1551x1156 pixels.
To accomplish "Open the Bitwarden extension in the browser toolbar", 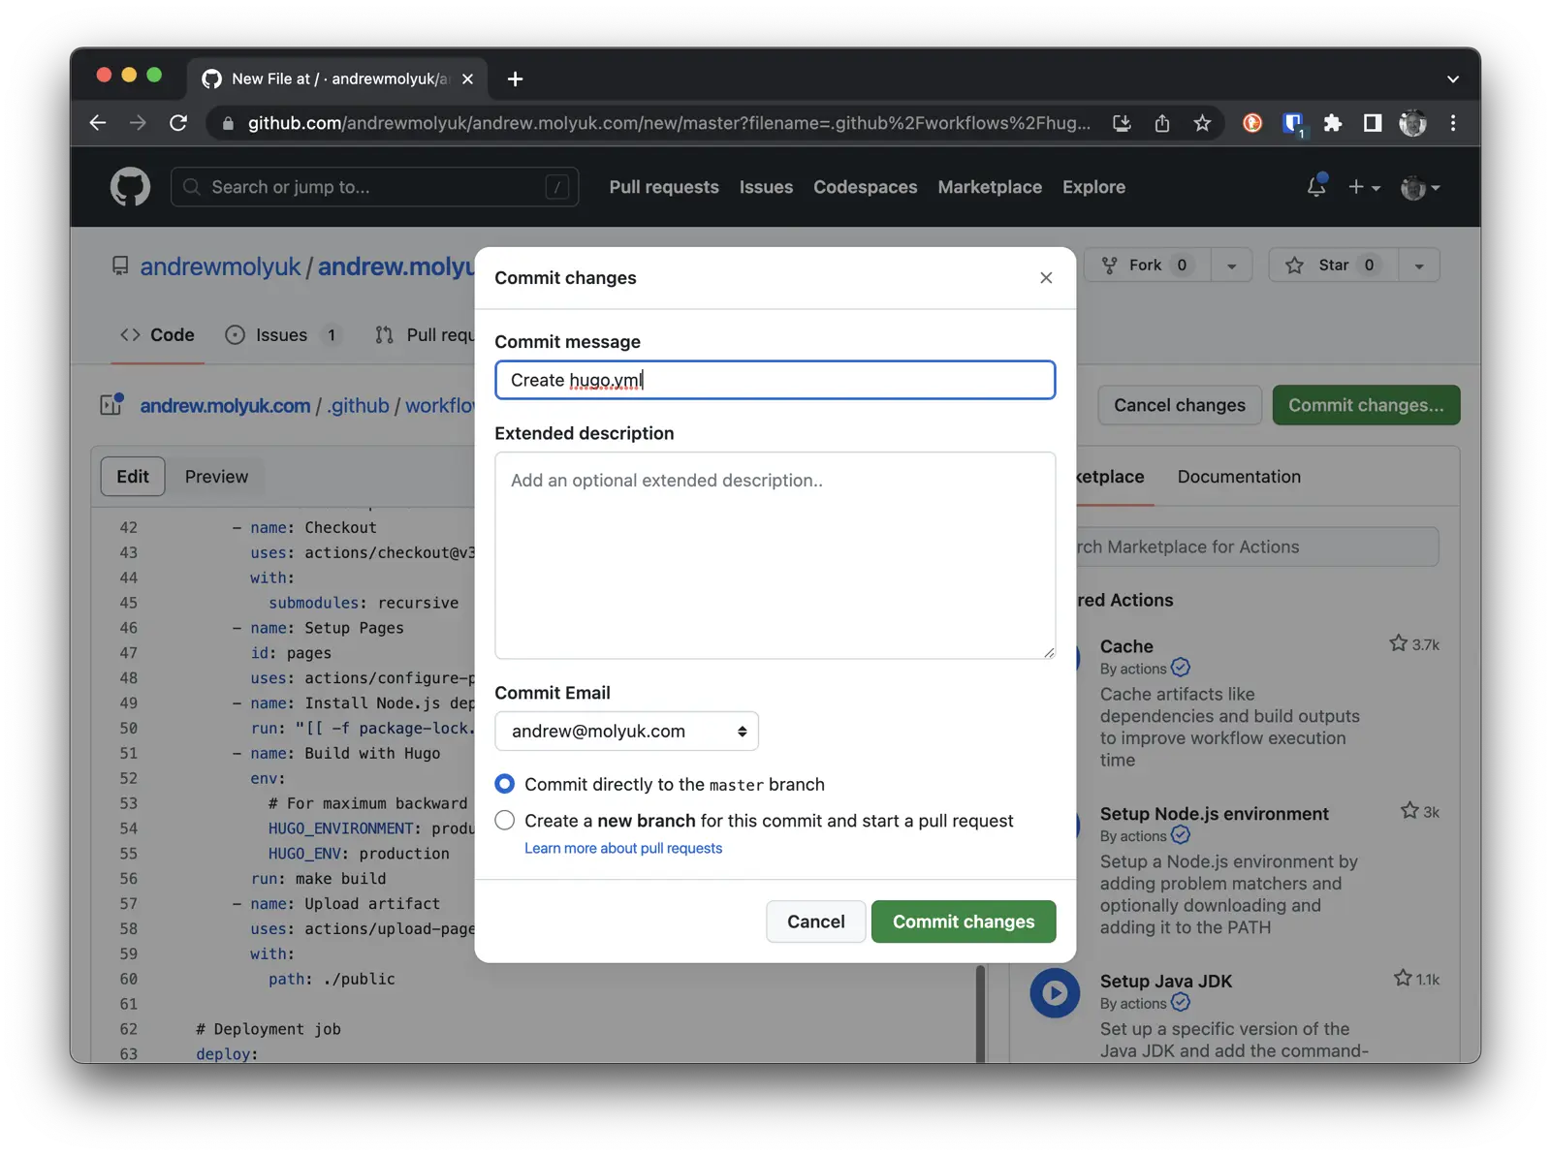I will pos(1292,123).
